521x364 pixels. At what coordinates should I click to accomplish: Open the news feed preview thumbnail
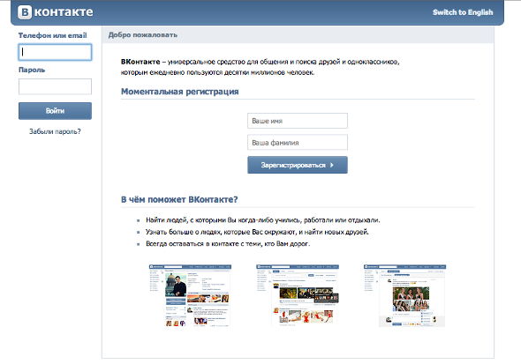(298, 295)
